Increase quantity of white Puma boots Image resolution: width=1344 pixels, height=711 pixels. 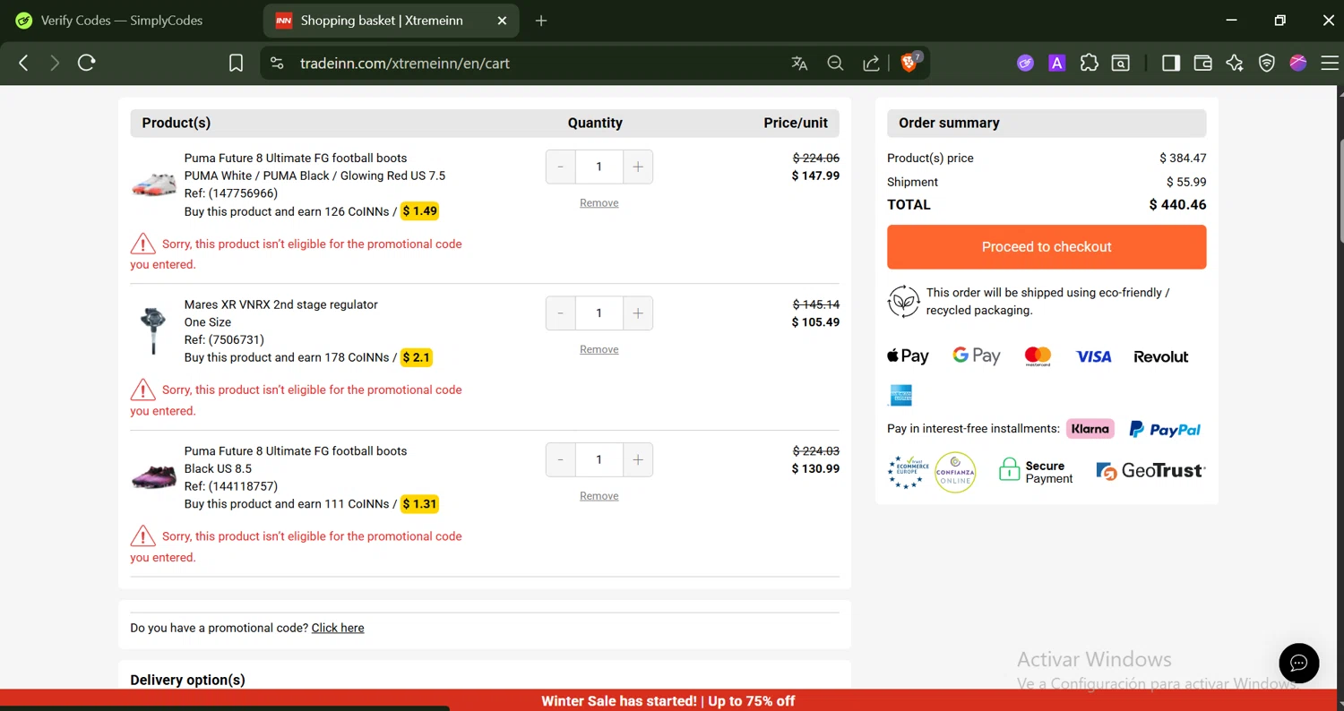[638, 167]
